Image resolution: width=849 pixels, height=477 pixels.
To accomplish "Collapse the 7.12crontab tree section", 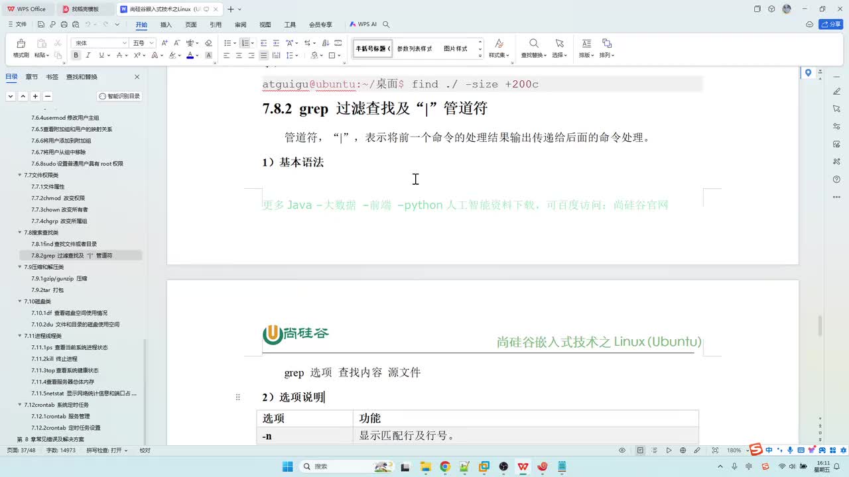I will coord(19,405).
